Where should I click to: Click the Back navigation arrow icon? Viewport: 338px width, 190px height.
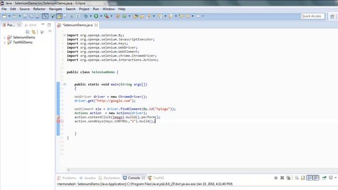click(x=187, y=16)
